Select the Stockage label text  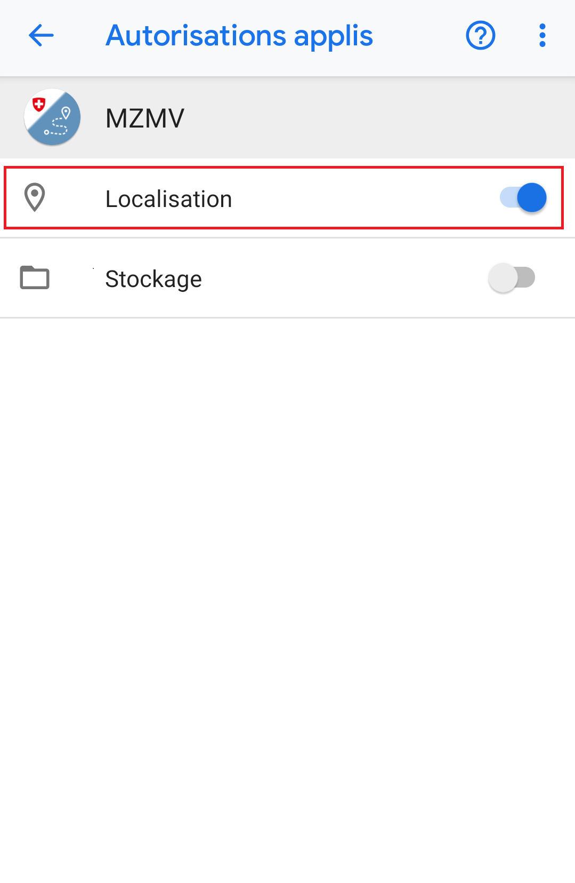pos(153,279)
